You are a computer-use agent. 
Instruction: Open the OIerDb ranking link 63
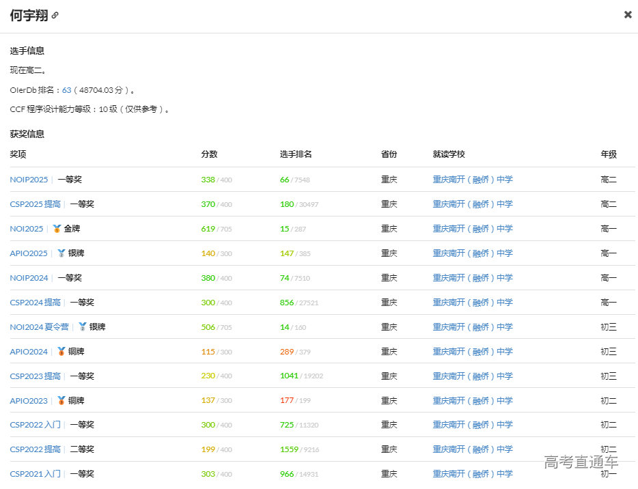(x=66, y=89)
